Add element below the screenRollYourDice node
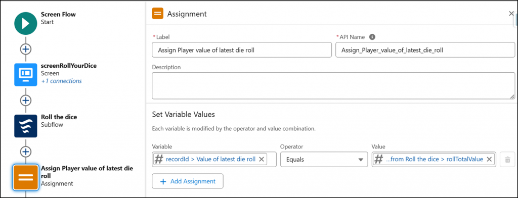The image size is (518, 198). 26,101
